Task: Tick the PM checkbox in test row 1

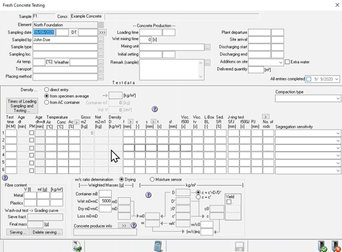Action: [x=32, y=133]
